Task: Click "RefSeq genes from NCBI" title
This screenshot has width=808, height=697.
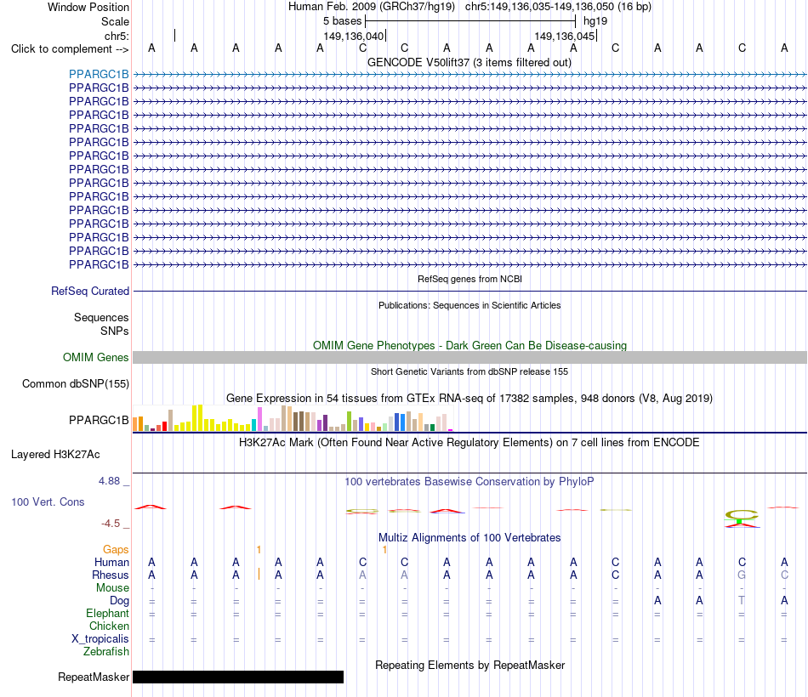Action: [x=469, y=279]
